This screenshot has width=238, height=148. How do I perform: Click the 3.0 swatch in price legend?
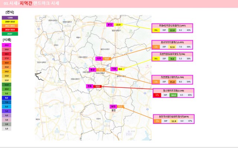[7, 120]
